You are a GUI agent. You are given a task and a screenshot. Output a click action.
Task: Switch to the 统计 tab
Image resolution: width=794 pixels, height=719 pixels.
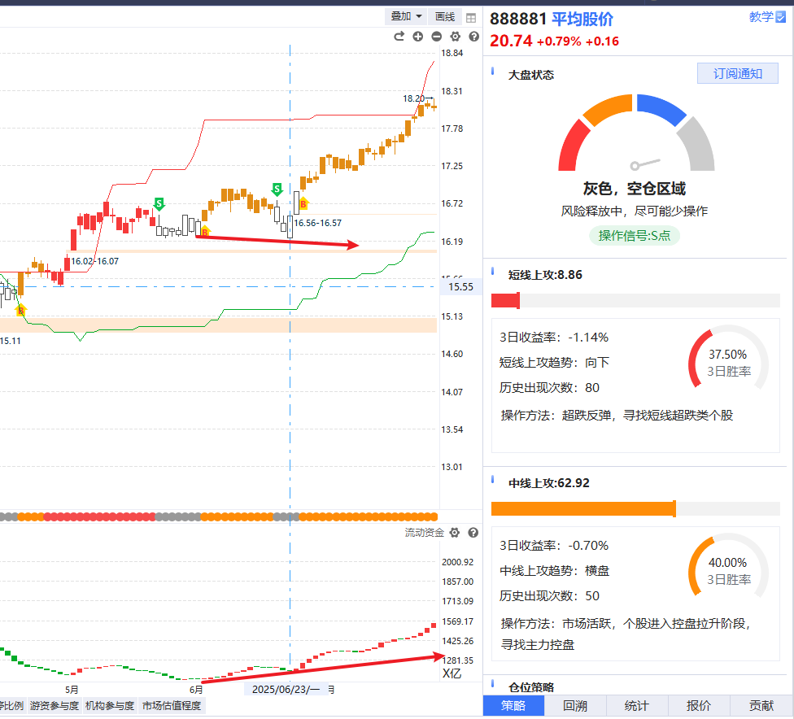point(637,705)
